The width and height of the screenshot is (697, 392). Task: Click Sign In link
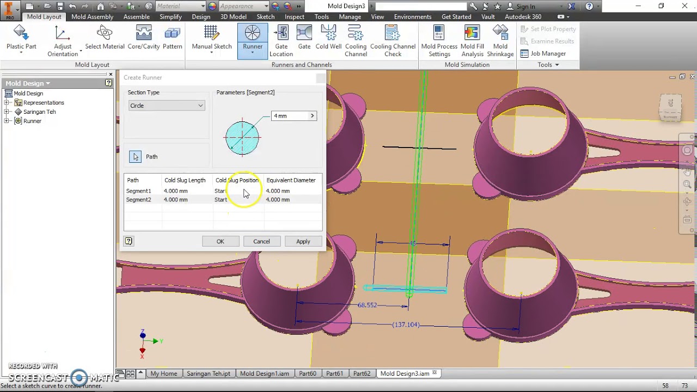pyautogui.click(x=525, y=6)
